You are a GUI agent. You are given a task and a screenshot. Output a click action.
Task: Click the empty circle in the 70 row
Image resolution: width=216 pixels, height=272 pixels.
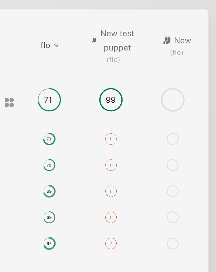[x=172, y=165]
